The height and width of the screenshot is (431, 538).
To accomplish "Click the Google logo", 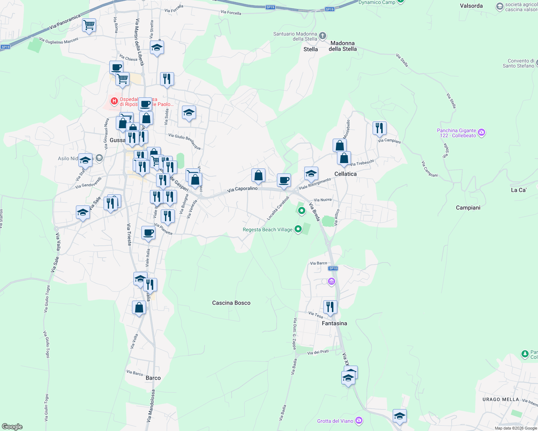I will [x=12, y=427].
